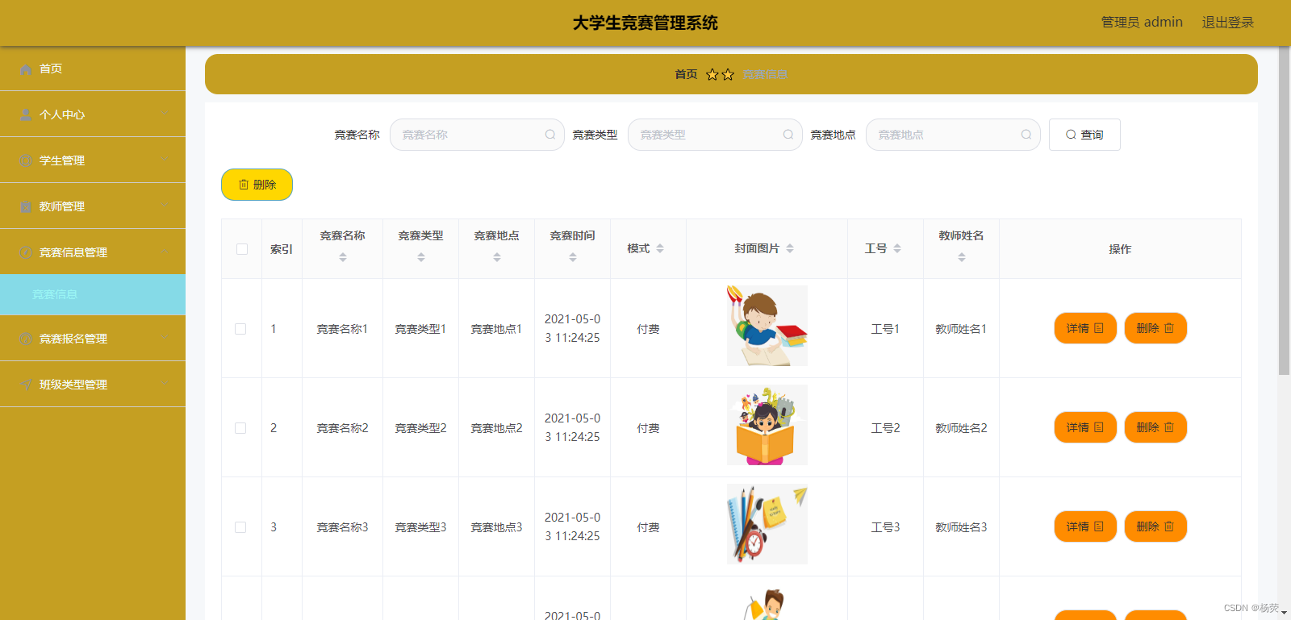
Task: Click the person icon beside 个人中心
Action: point(26,115)
